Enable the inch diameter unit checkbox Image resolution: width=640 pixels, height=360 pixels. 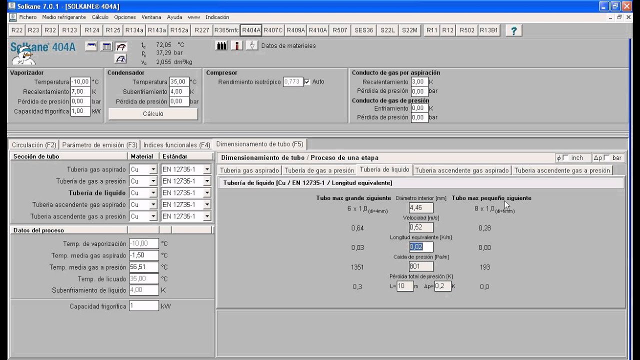565,157
